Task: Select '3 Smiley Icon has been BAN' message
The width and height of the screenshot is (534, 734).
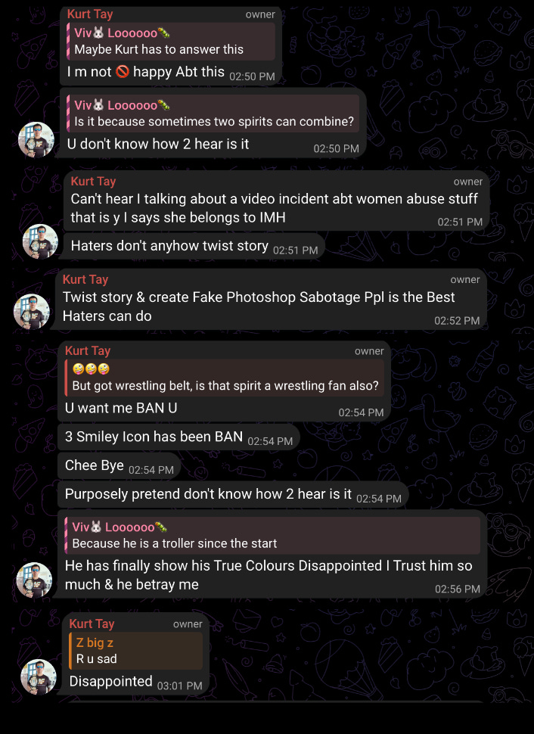Action: 179,437
